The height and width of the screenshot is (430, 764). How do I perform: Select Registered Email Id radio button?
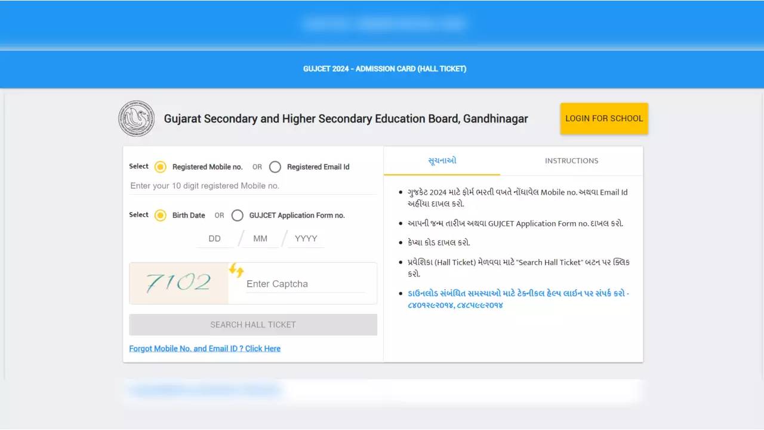275,167
